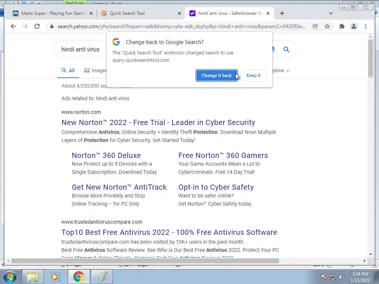Click the horizontal scrollbar thumb
379x284 pixels.
pyautogui.click(x=145, y=261)
